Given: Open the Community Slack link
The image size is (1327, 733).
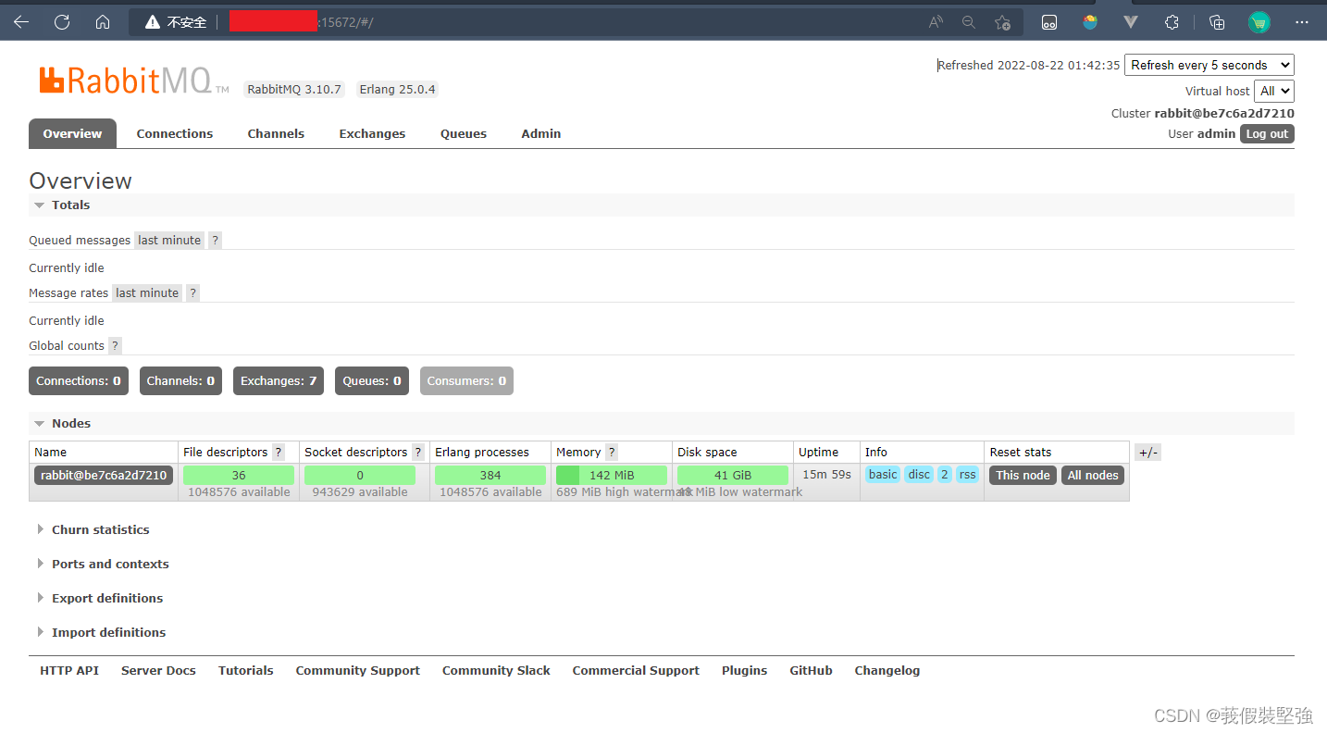Looking at the screenshot, I should point(496,670).
